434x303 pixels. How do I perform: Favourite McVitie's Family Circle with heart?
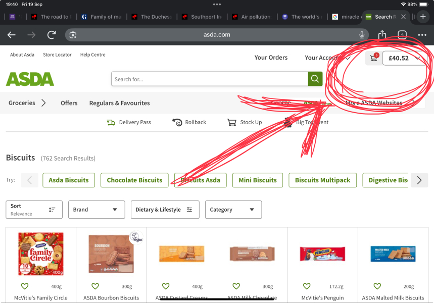tap(25, 286)
